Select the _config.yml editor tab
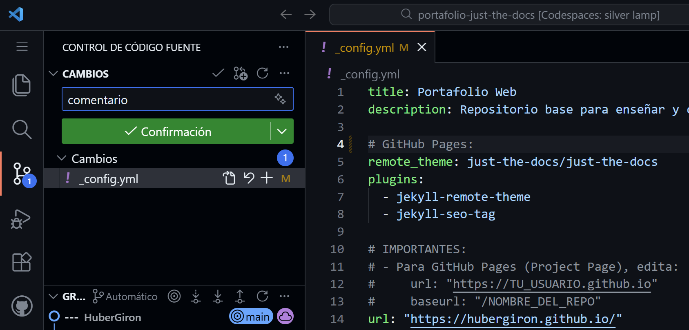This screenshot has height=330, width=689. [x=370, y=47]
